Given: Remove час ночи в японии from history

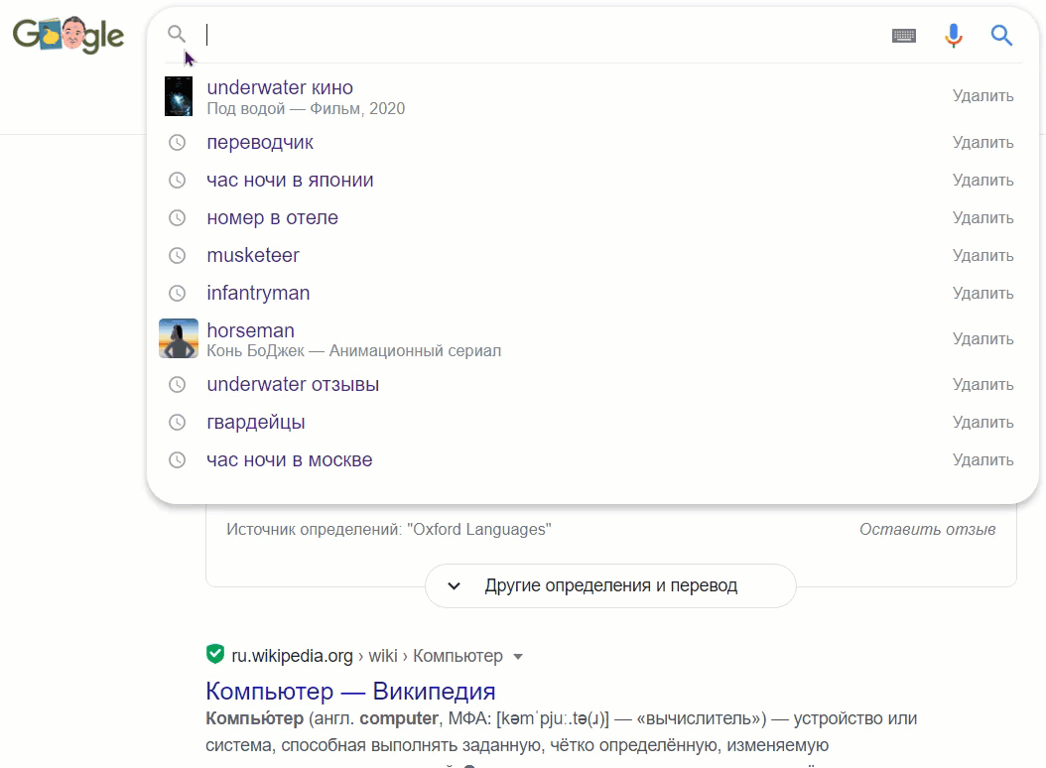Looking at the screenshot, I should click(982, 181).
